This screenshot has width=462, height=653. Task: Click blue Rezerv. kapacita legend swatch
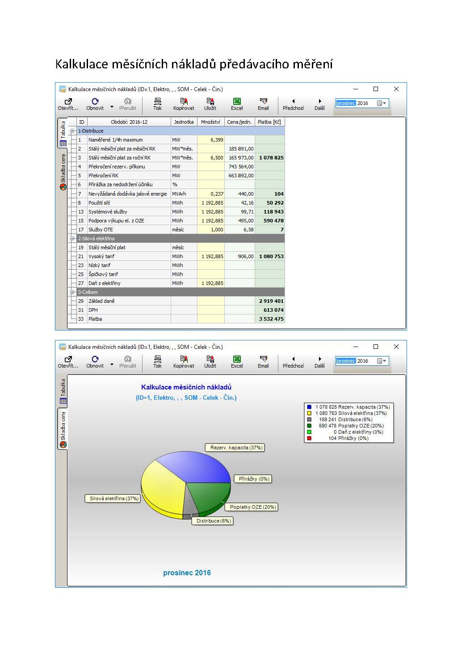[309, 407]
